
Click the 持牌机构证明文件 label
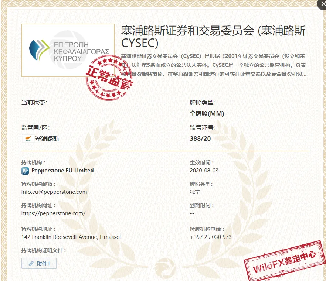pyautogui.click(x=44, y=250)
